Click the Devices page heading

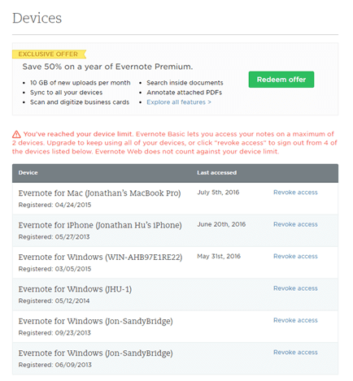click(x=37, y=18)
